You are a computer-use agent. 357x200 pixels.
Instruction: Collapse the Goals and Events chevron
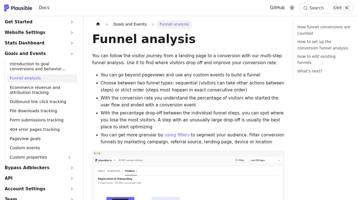(72, 54)
